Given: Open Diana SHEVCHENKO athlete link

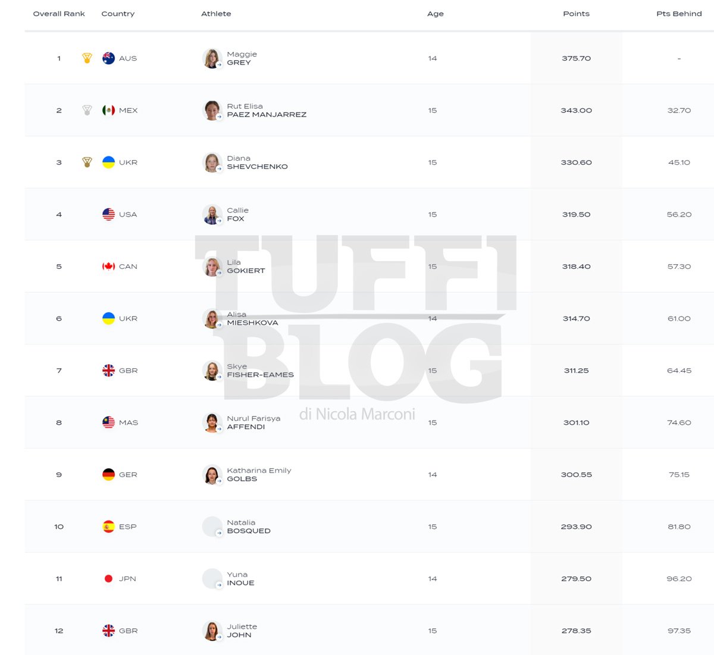Looking at the screenshot, I should pos(257,162).
